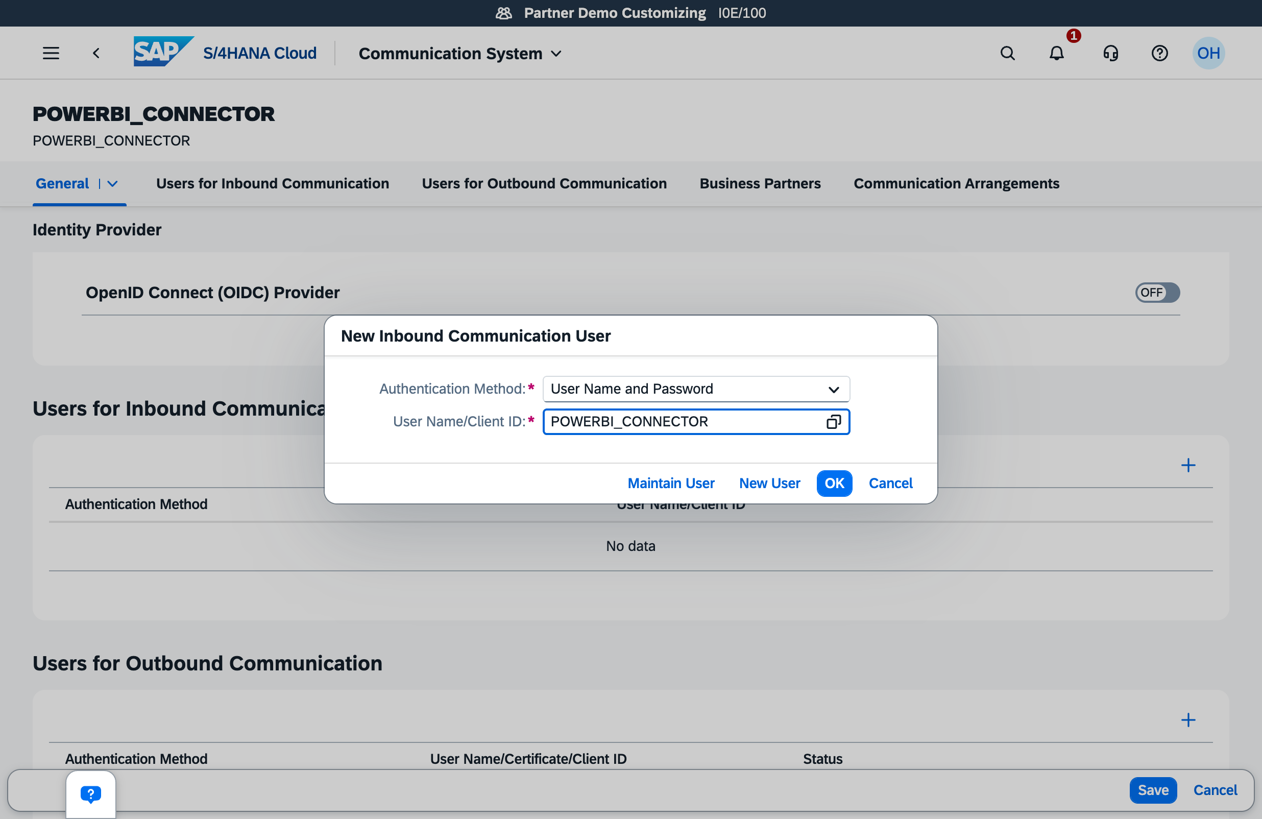
Task: Click the User Name/Client ID input field
Action: (x=696, y=422)
